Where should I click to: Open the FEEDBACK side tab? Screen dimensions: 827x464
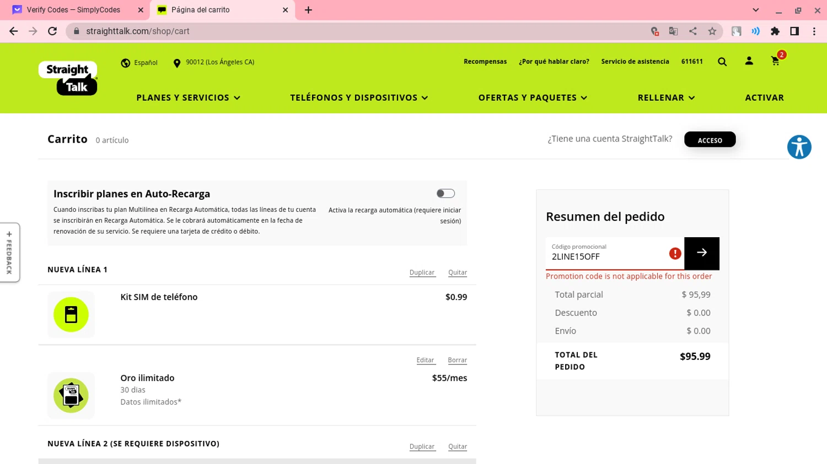(9, 253)
